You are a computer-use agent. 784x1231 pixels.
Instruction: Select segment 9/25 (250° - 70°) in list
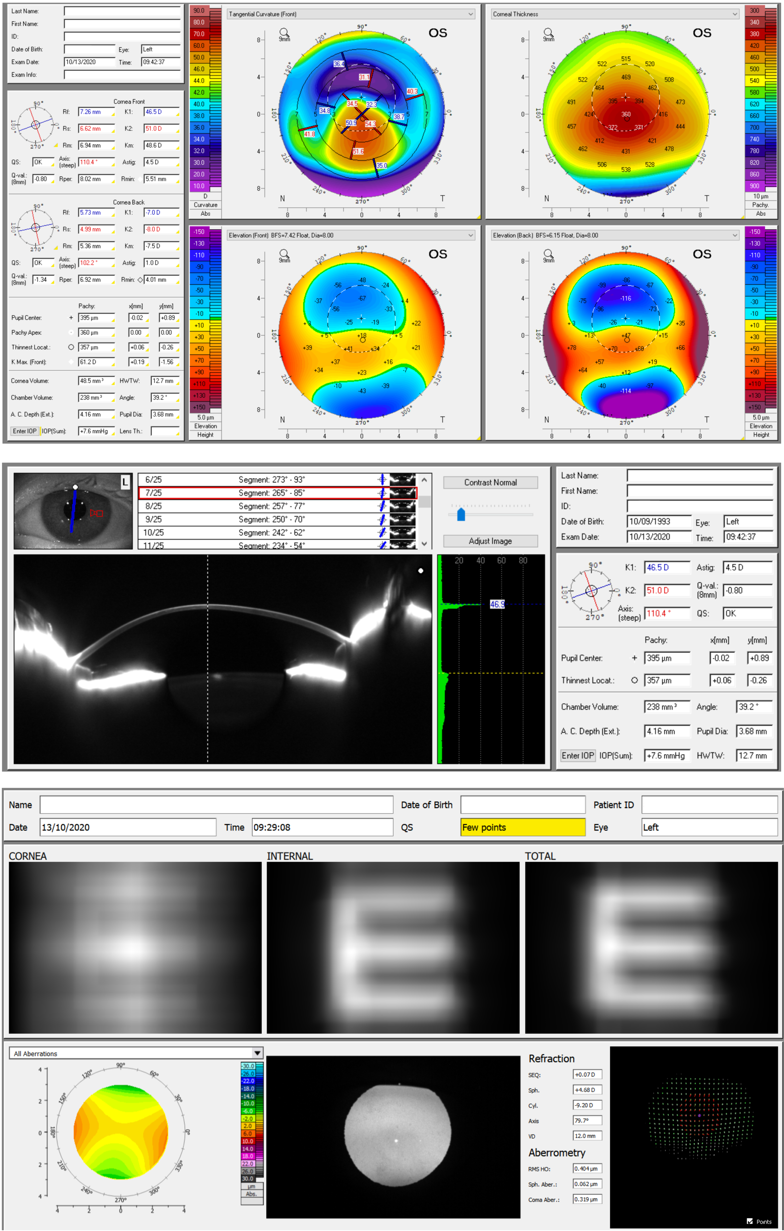click(x=271, y=519)
